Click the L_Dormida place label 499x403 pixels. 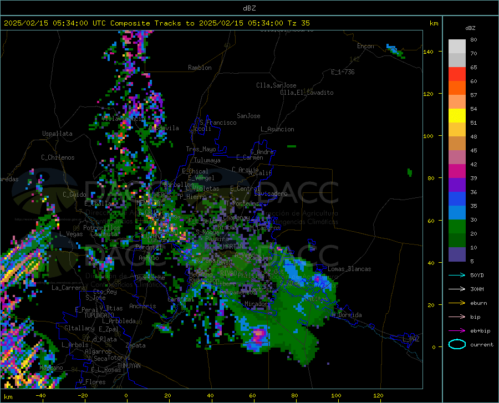[x=347, y=315]
